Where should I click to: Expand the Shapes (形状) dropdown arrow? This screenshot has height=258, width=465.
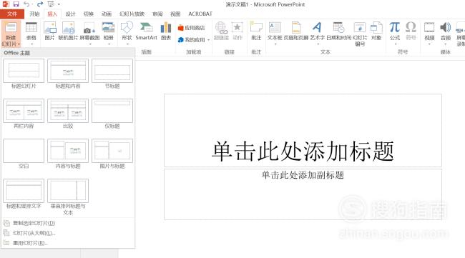pyautogui.click(x=127, y=44)
